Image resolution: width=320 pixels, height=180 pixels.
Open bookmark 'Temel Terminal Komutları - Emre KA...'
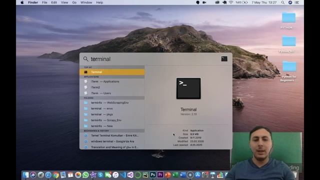pyautogui.click(x=112, y=135)
